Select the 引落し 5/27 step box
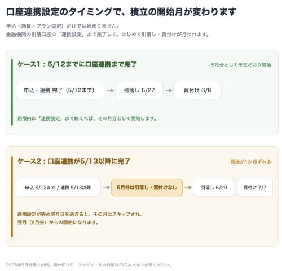The width and height of the screenshot is (282, 271). [x=139, y=90]
